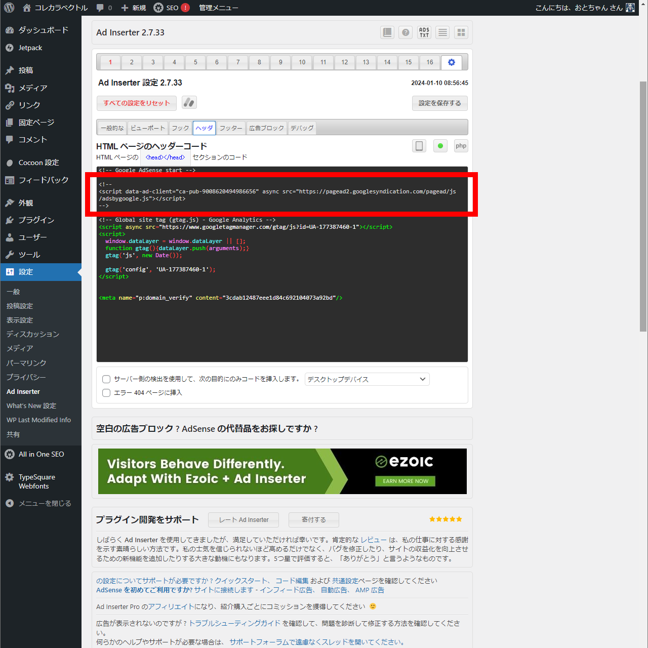
Task: Check the insert on Error 404 page option
Action: pos(106,393)
